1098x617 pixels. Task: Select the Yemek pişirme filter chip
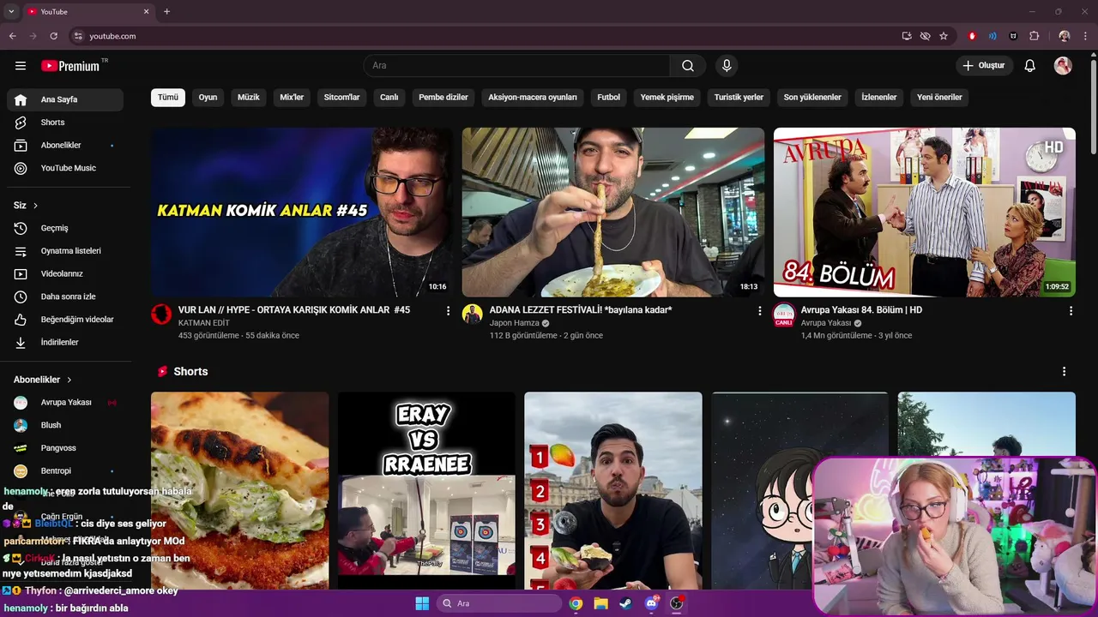(x=667, y=98)
